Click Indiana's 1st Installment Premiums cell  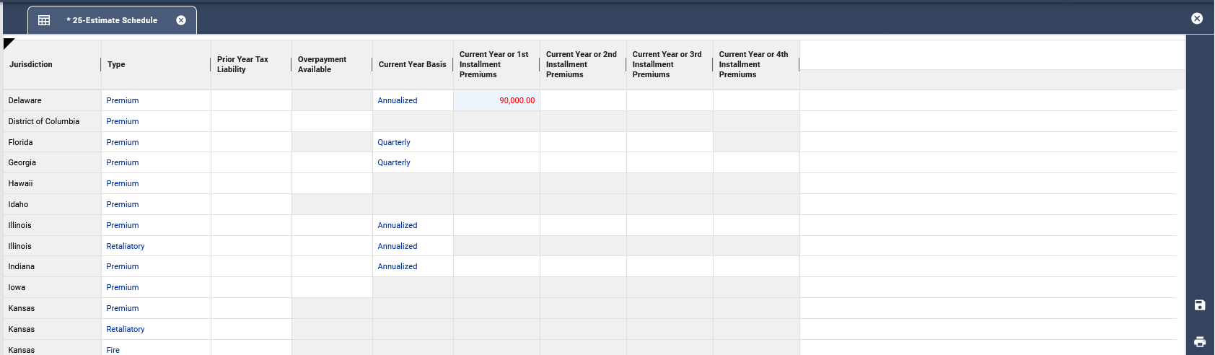pos(496,266)
